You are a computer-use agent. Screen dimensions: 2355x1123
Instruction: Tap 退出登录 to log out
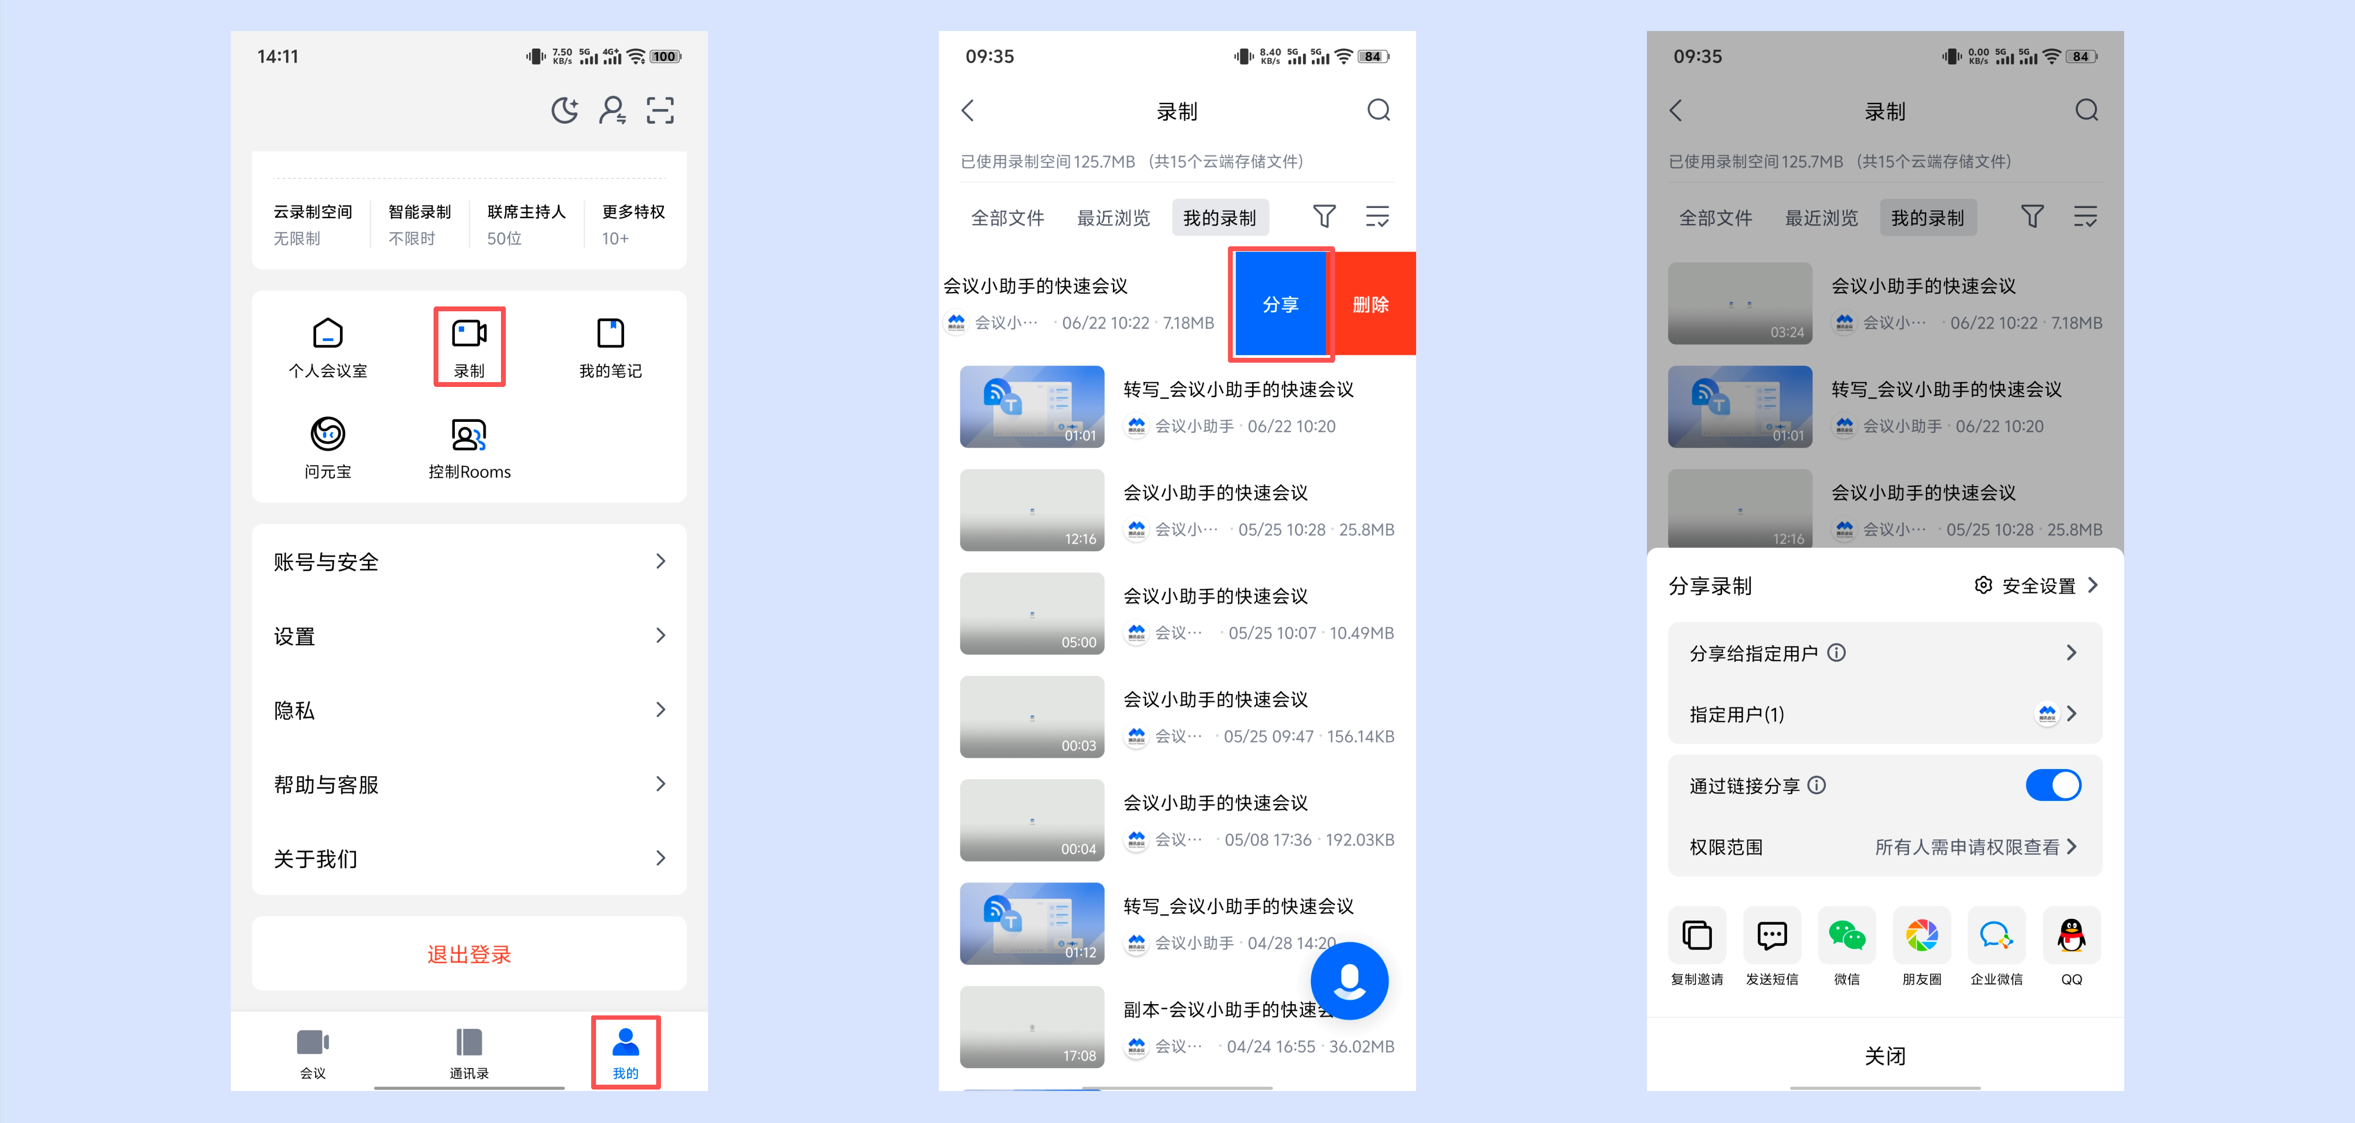coord(469,954)
